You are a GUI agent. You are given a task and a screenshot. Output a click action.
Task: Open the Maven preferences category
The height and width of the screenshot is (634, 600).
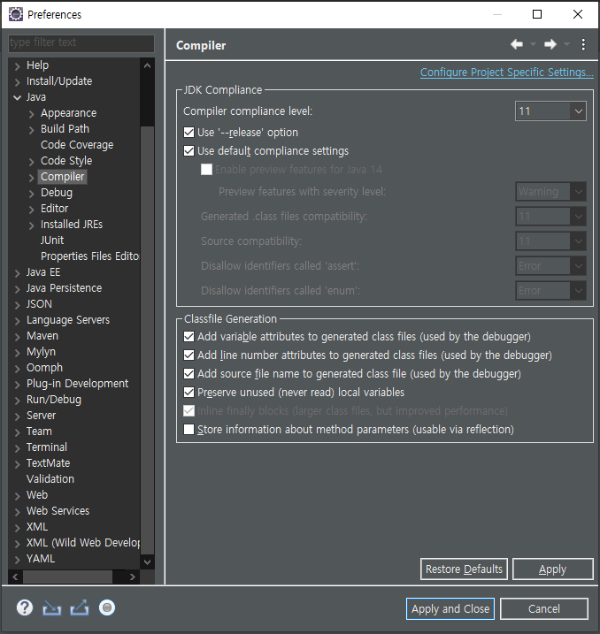[x=42, y=336]
